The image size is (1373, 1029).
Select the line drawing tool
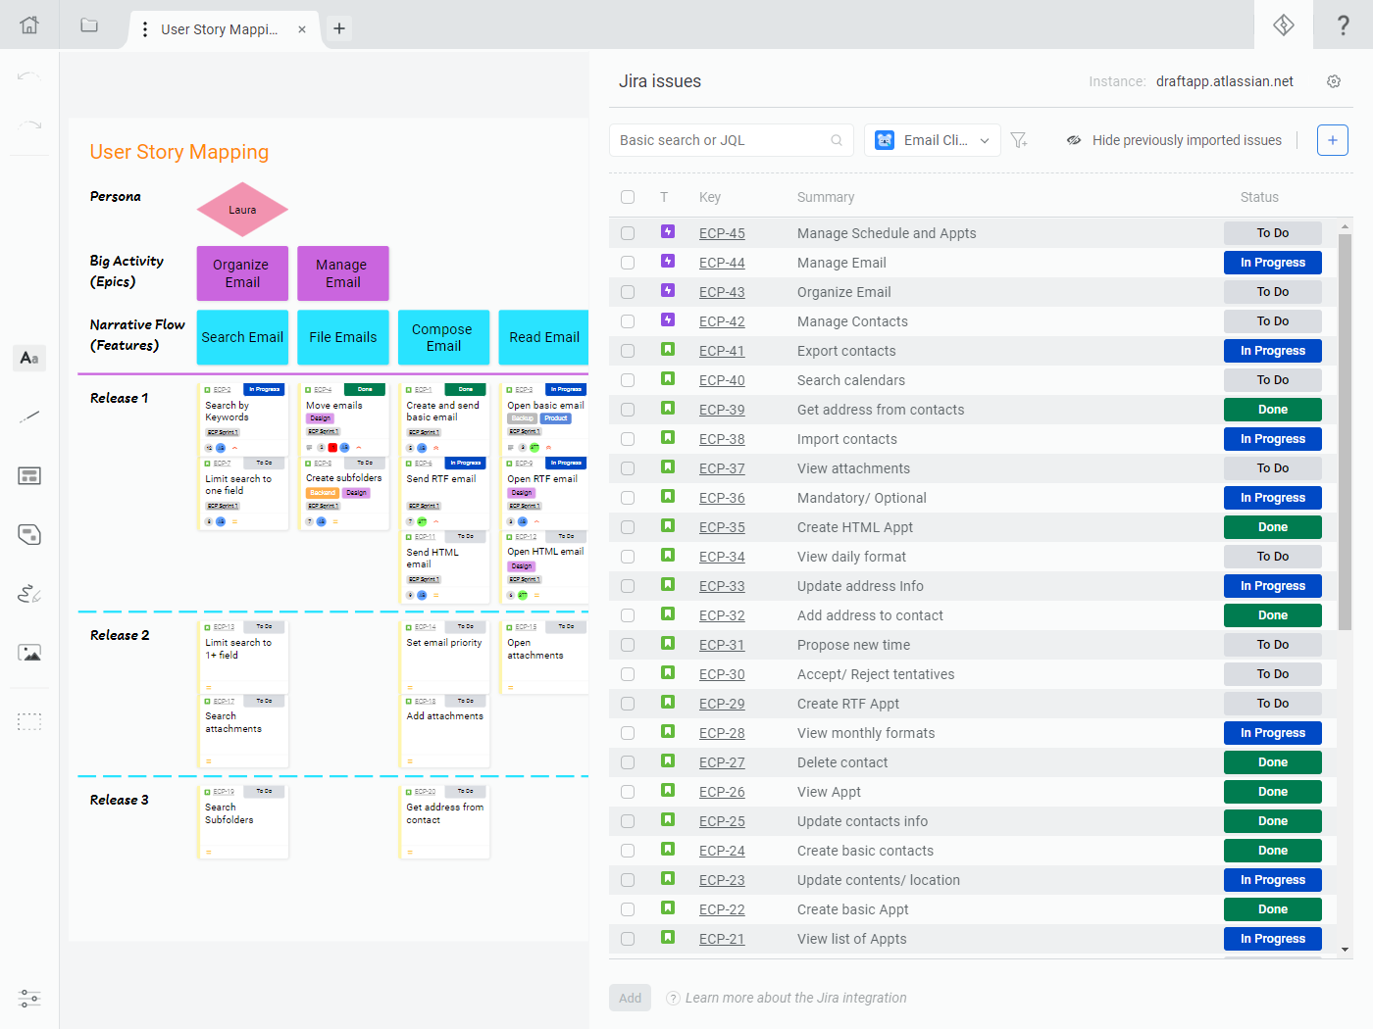click(x=29, y=416)
